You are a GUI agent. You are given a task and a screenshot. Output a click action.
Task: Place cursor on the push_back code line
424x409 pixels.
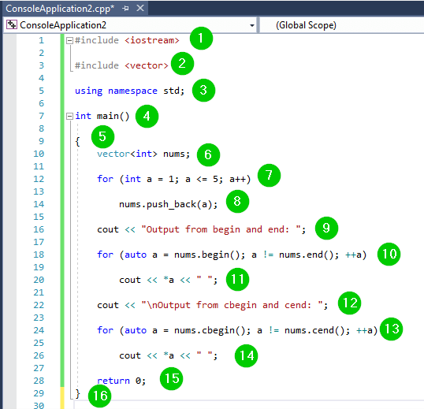(168, 204)
